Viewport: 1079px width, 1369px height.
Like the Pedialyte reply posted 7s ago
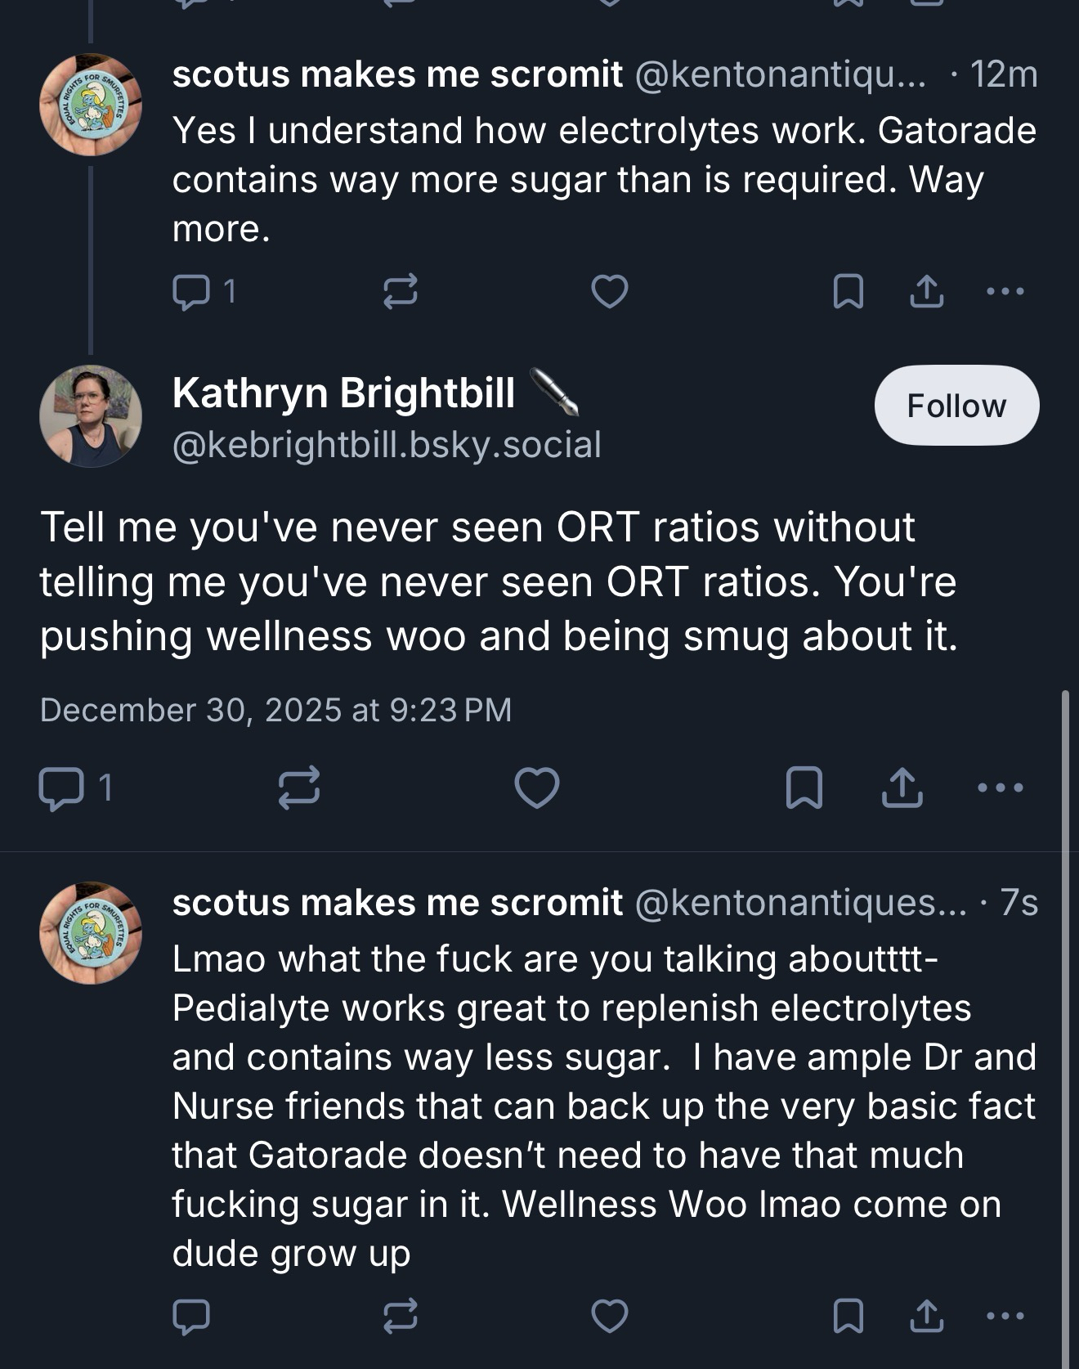pos(609,1316)
